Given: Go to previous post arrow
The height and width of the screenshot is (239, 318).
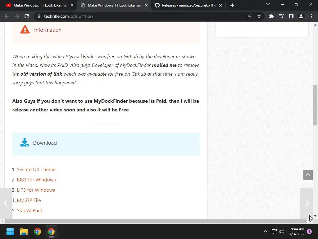Looking at the screenshot, I should pos(6,203).
